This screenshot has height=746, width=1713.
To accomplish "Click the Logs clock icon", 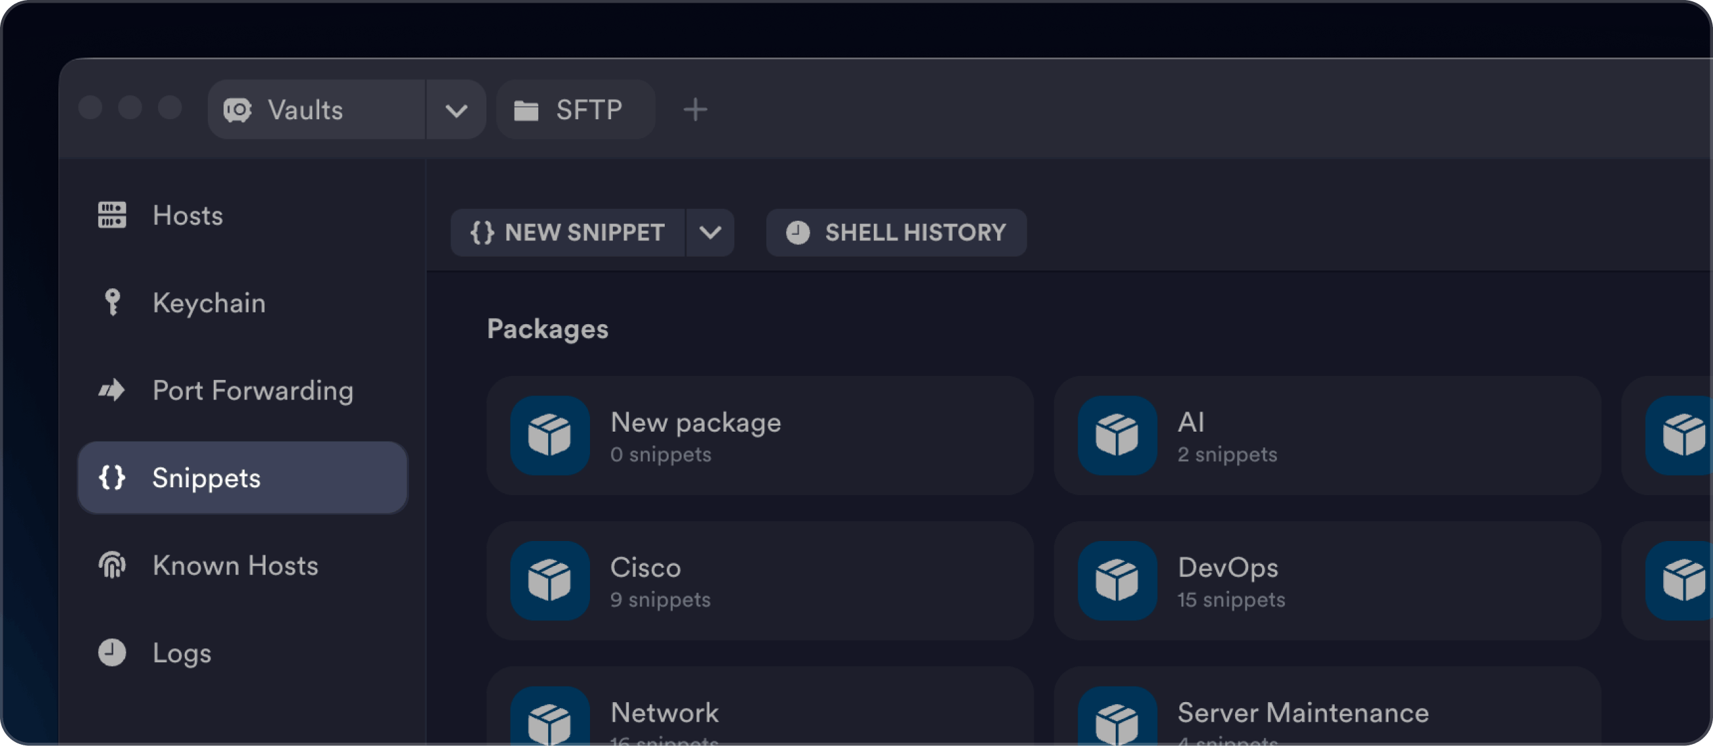I will [x=111, y=653].
